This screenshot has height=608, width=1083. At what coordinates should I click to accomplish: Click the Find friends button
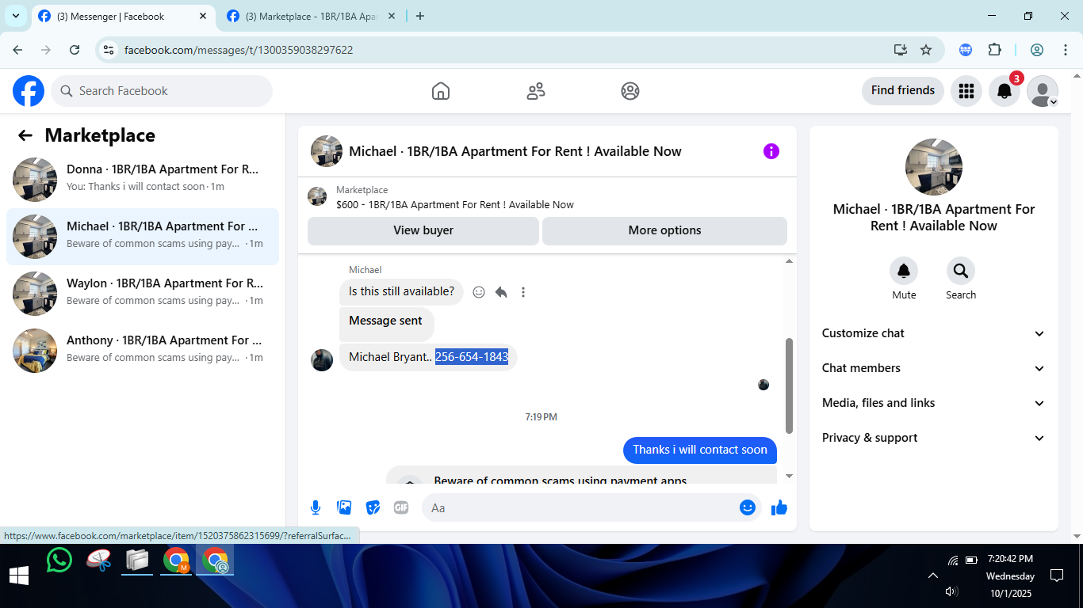pos(903,91)
